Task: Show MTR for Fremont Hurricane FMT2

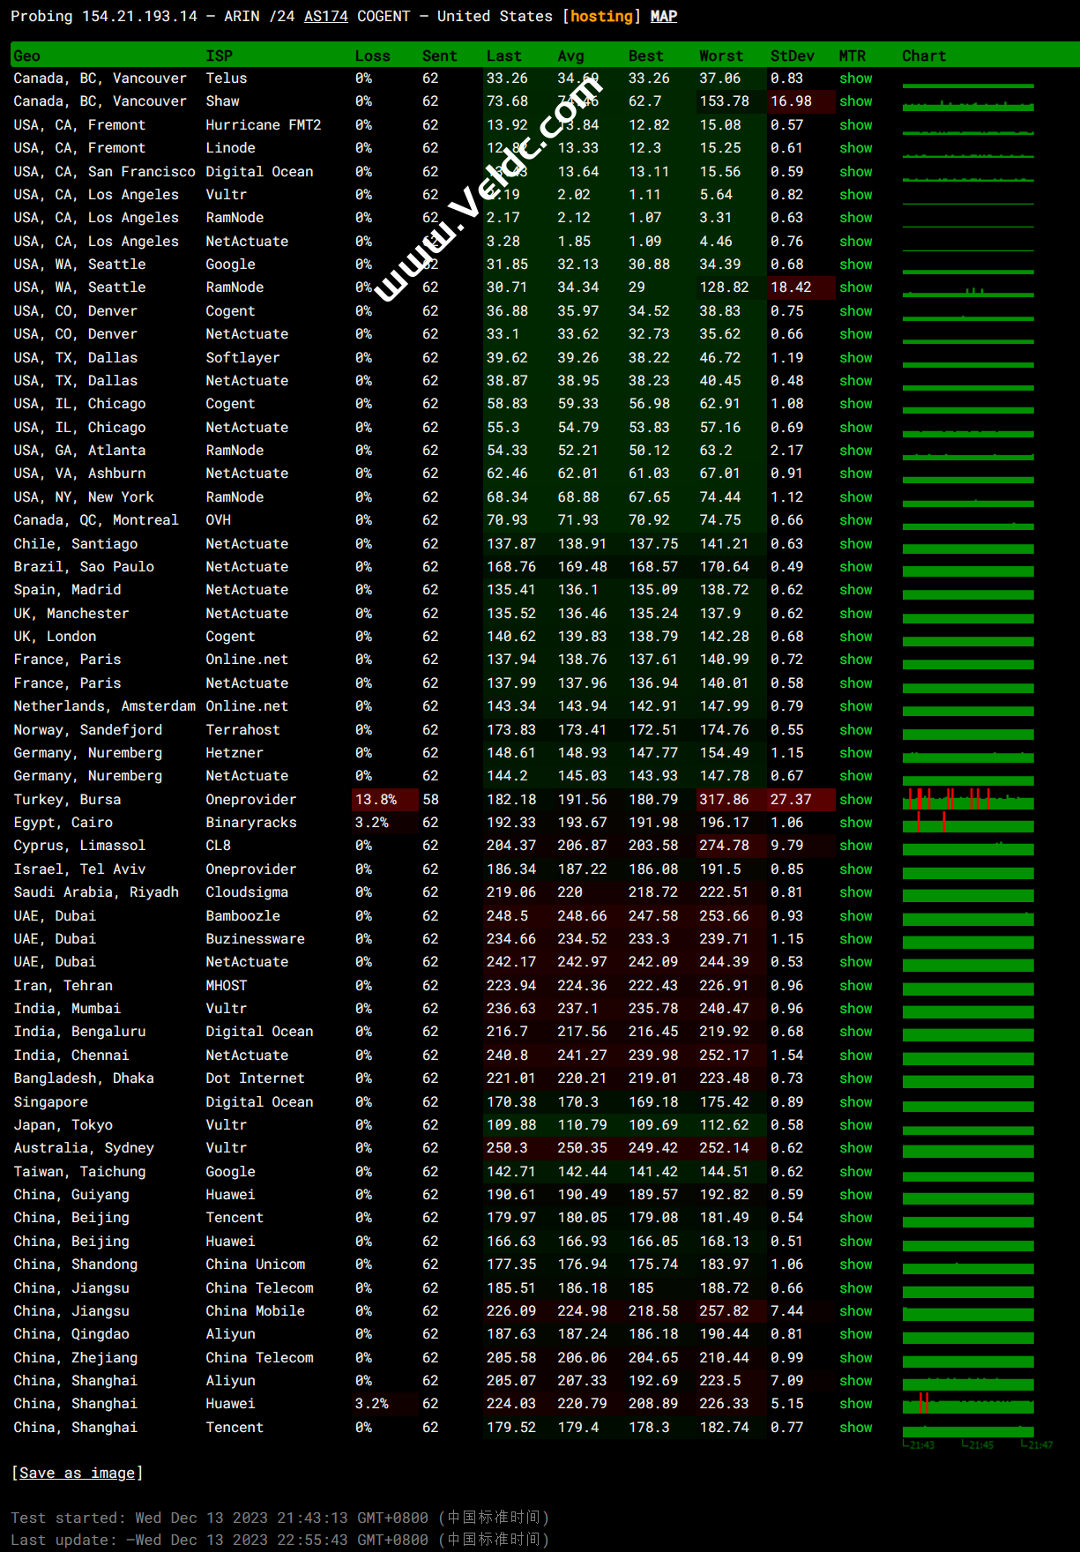Action: pyautogui.click(x=855, y=125)
